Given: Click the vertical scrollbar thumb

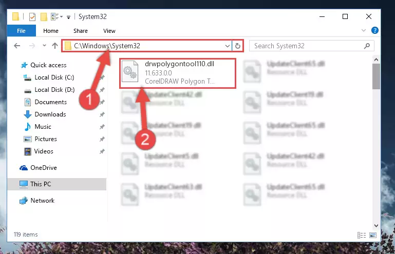Looking at the screenshot, I should click(376, 76).
